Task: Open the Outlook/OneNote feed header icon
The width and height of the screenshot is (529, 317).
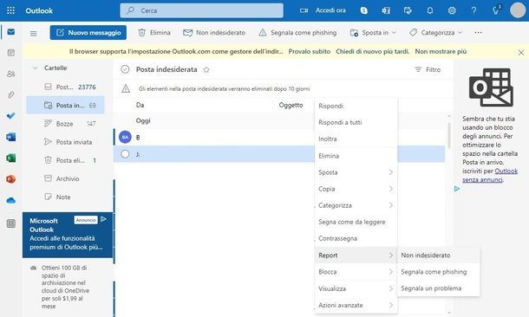Action: [386, 10]
